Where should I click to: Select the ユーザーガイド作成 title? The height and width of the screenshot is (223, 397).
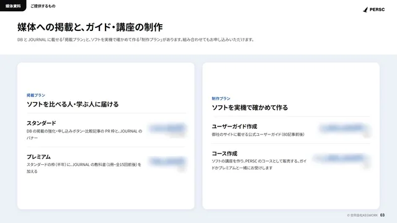click(234, 126)
